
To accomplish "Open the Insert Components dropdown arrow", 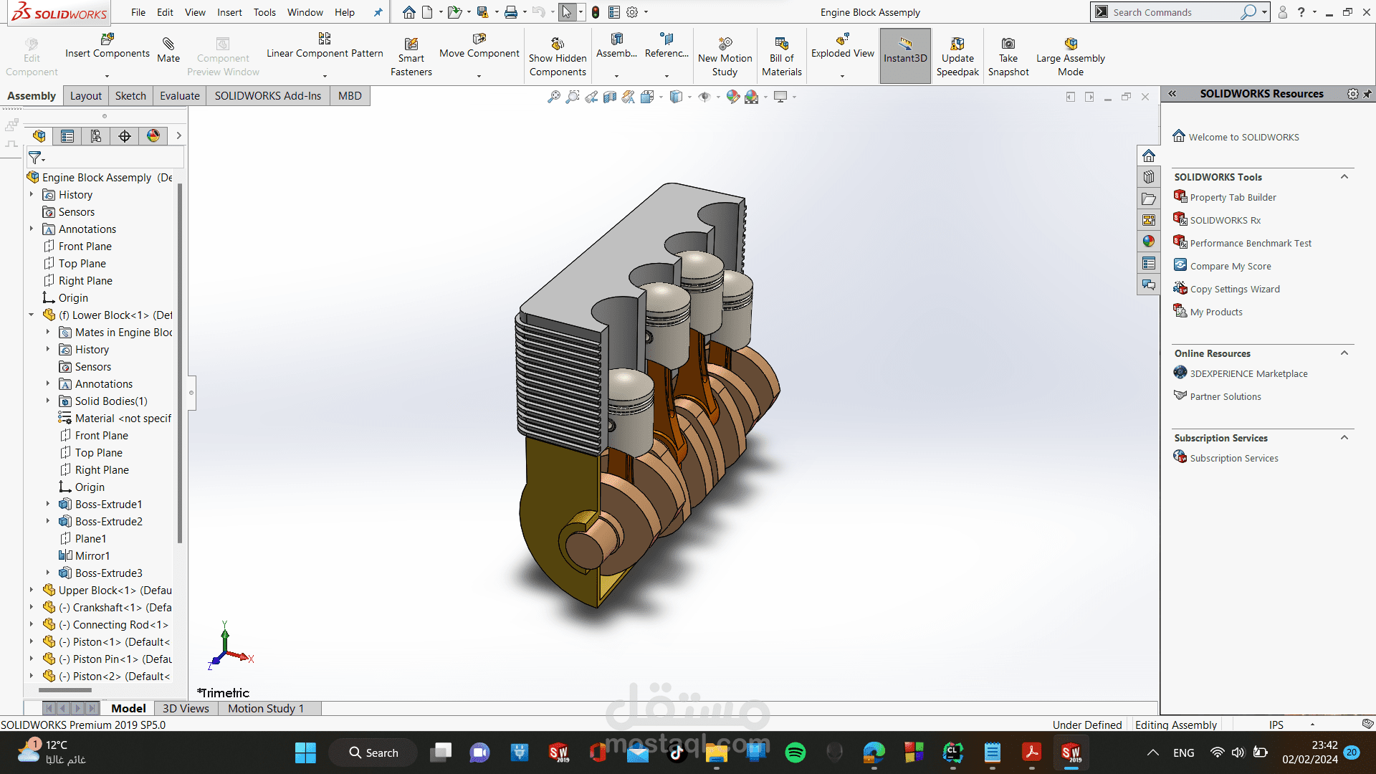I will 107,75.
